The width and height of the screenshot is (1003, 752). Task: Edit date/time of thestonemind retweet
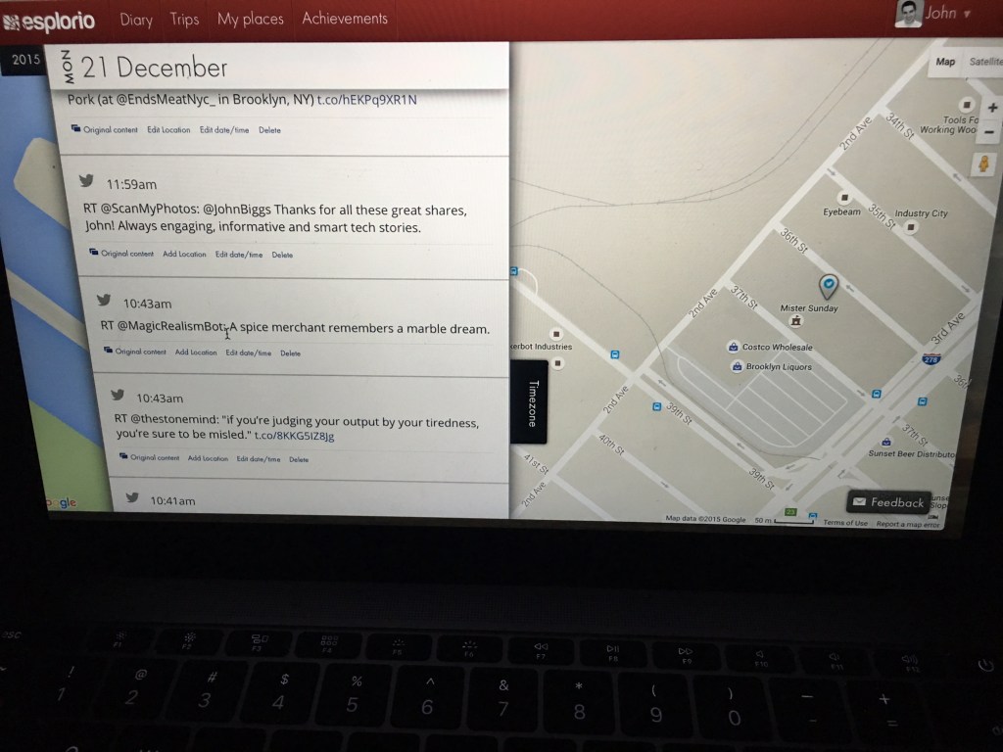pyautogui.click(x=259, y=458)
